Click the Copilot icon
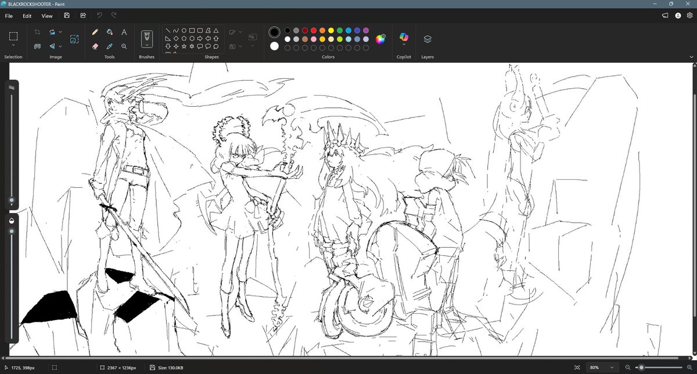The height and width of the screenshot is (374, 697). [x=404, y=37]
